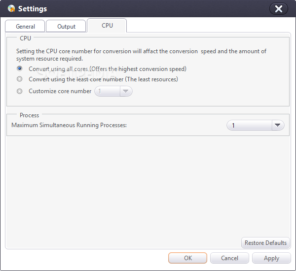The image size is (296, 271).
Task: Click the CPU group box heading
Action: (x=25, y=38)
